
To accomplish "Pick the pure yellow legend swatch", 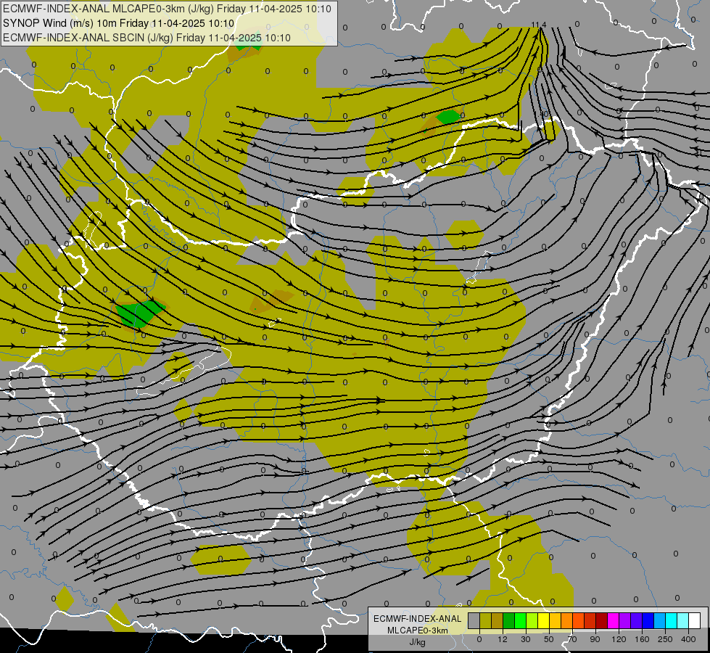I will [543, 621].
